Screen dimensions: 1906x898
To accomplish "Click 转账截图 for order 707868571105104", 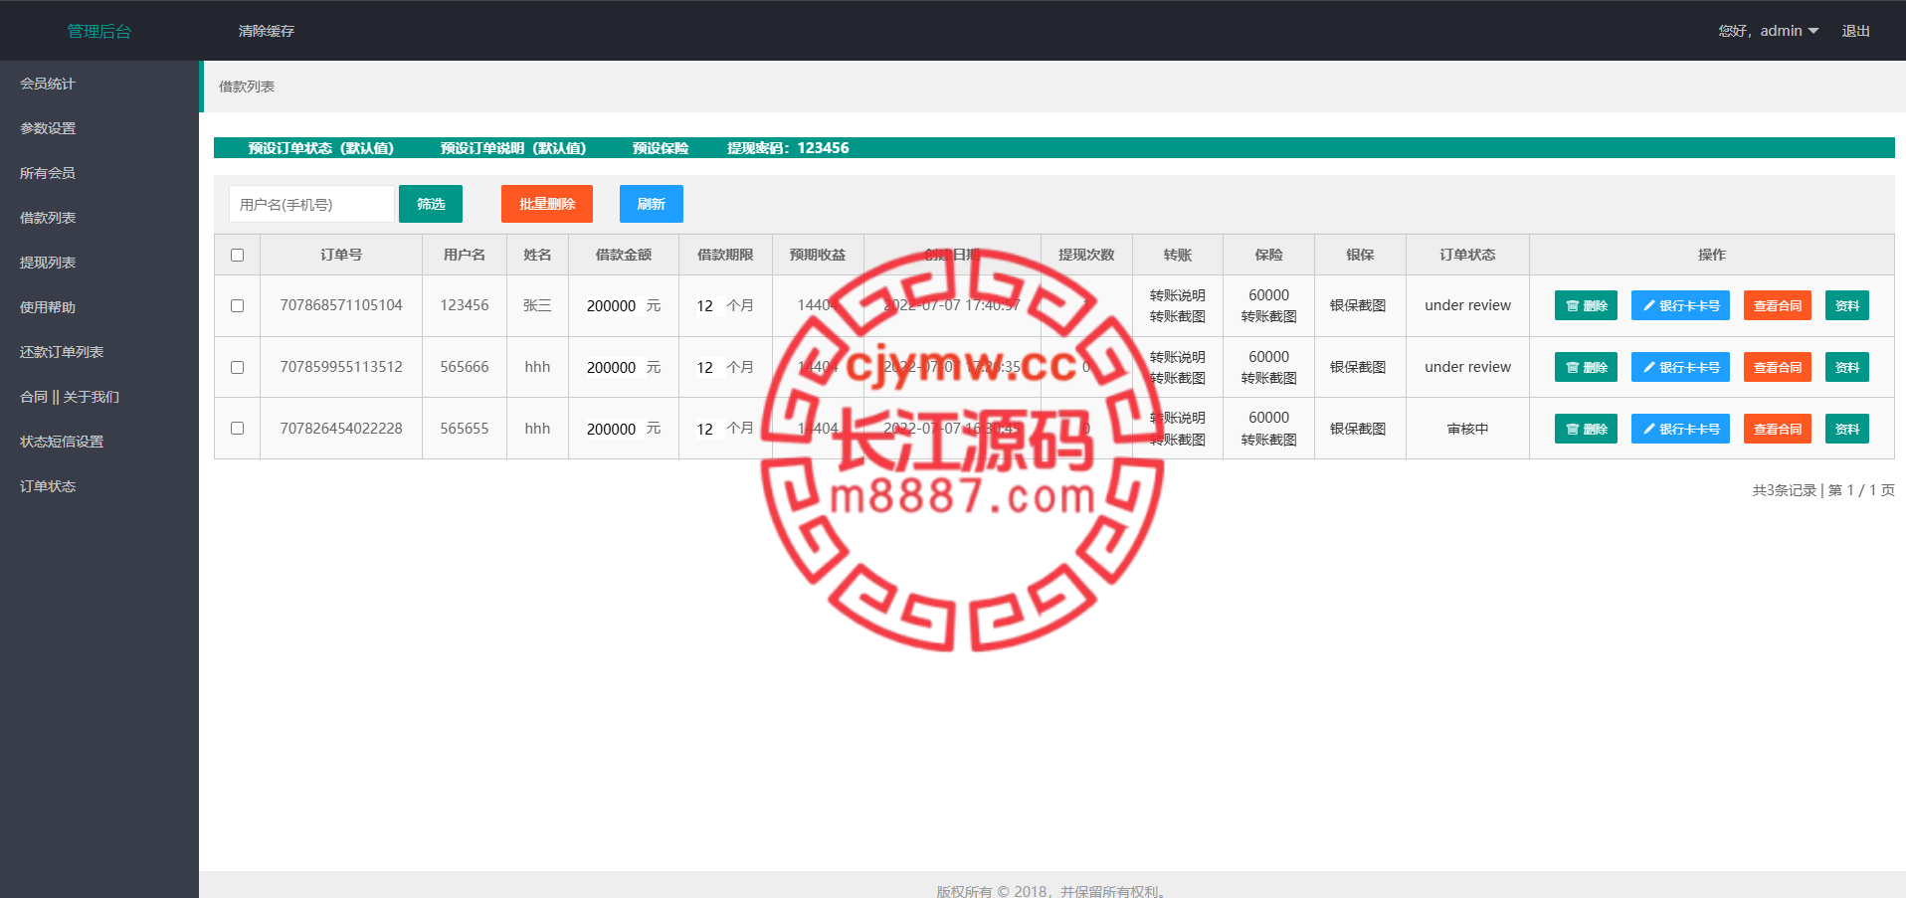I will point(1178,316).
